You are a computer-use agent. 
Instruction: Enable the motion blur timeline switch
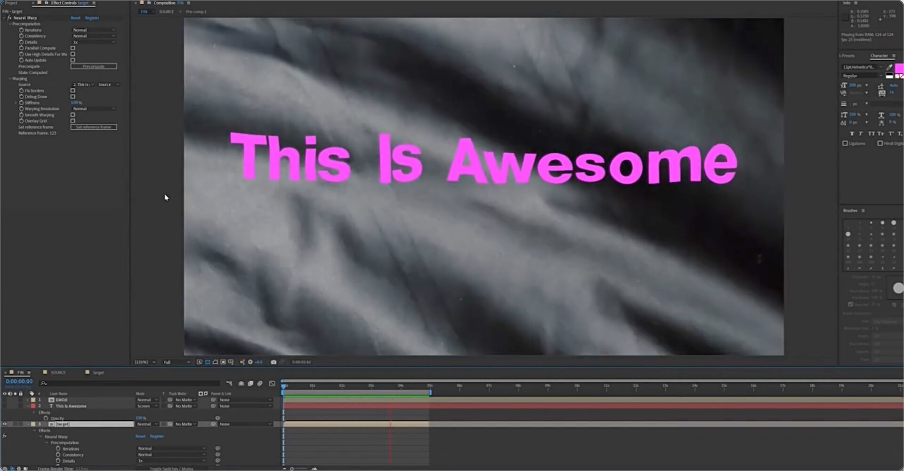coord(259,384)
